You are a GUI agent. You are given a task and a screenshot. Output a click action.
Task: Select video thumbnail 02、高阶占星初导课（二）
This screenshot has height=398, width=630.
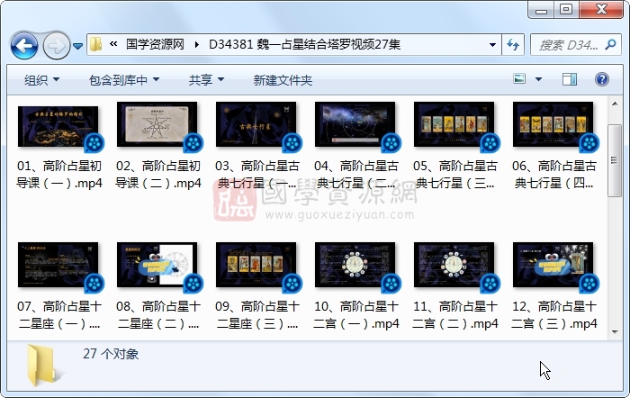pyautogui.click(x=157, y=124)
